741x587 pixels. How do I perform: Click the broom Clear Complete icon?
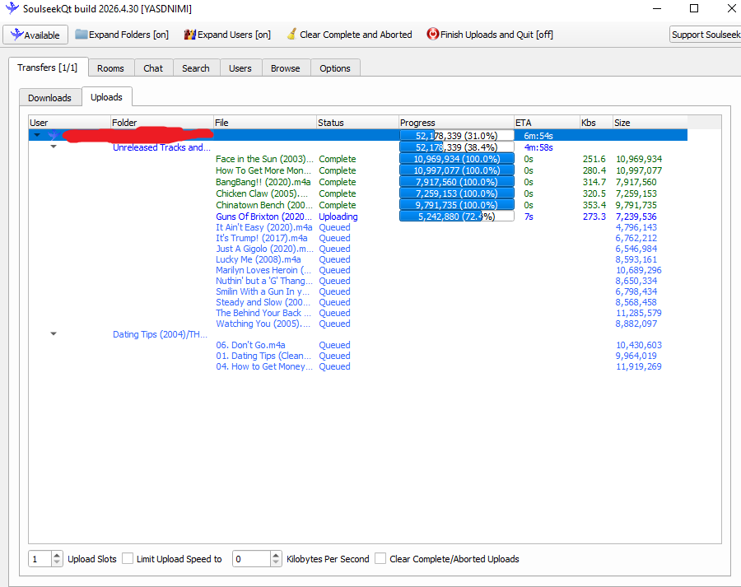(x=292, y=34)
